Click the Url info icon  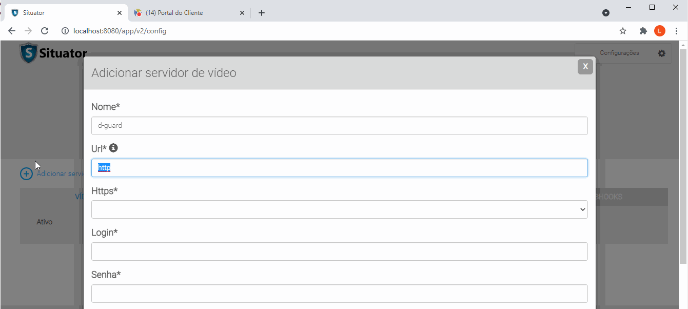pyautogui.click(x=113, y=148)
